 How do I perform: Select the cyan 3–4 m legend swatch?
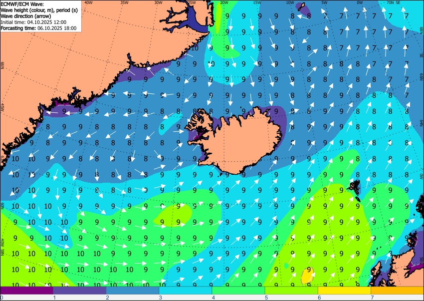coord(186,291)
